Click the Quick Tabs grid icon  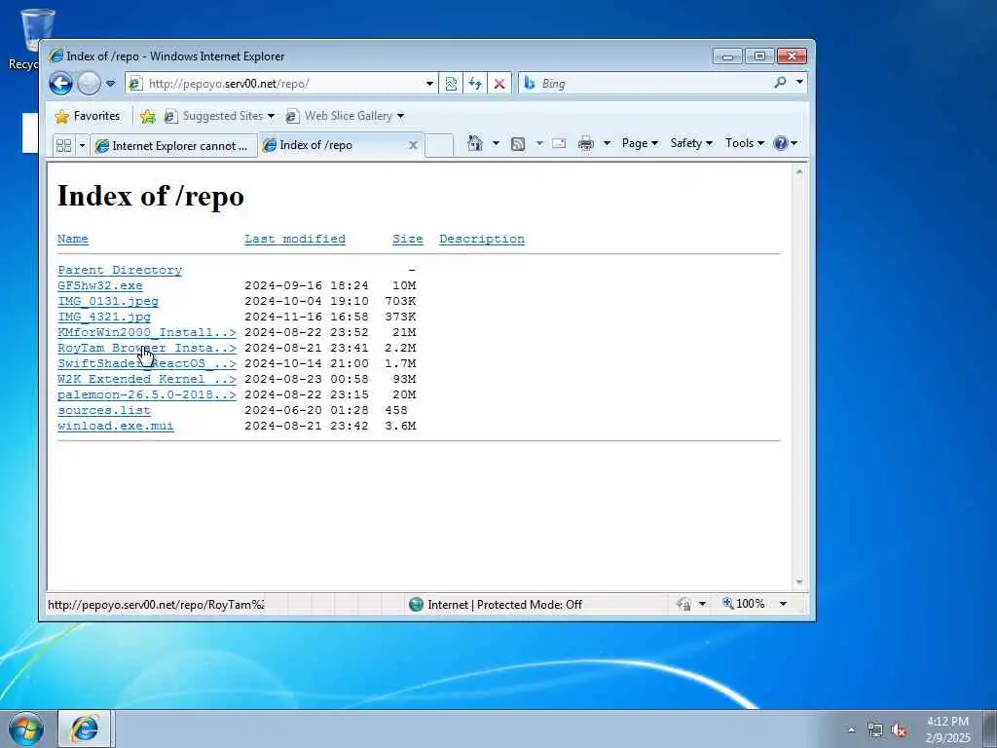(63, 146)
